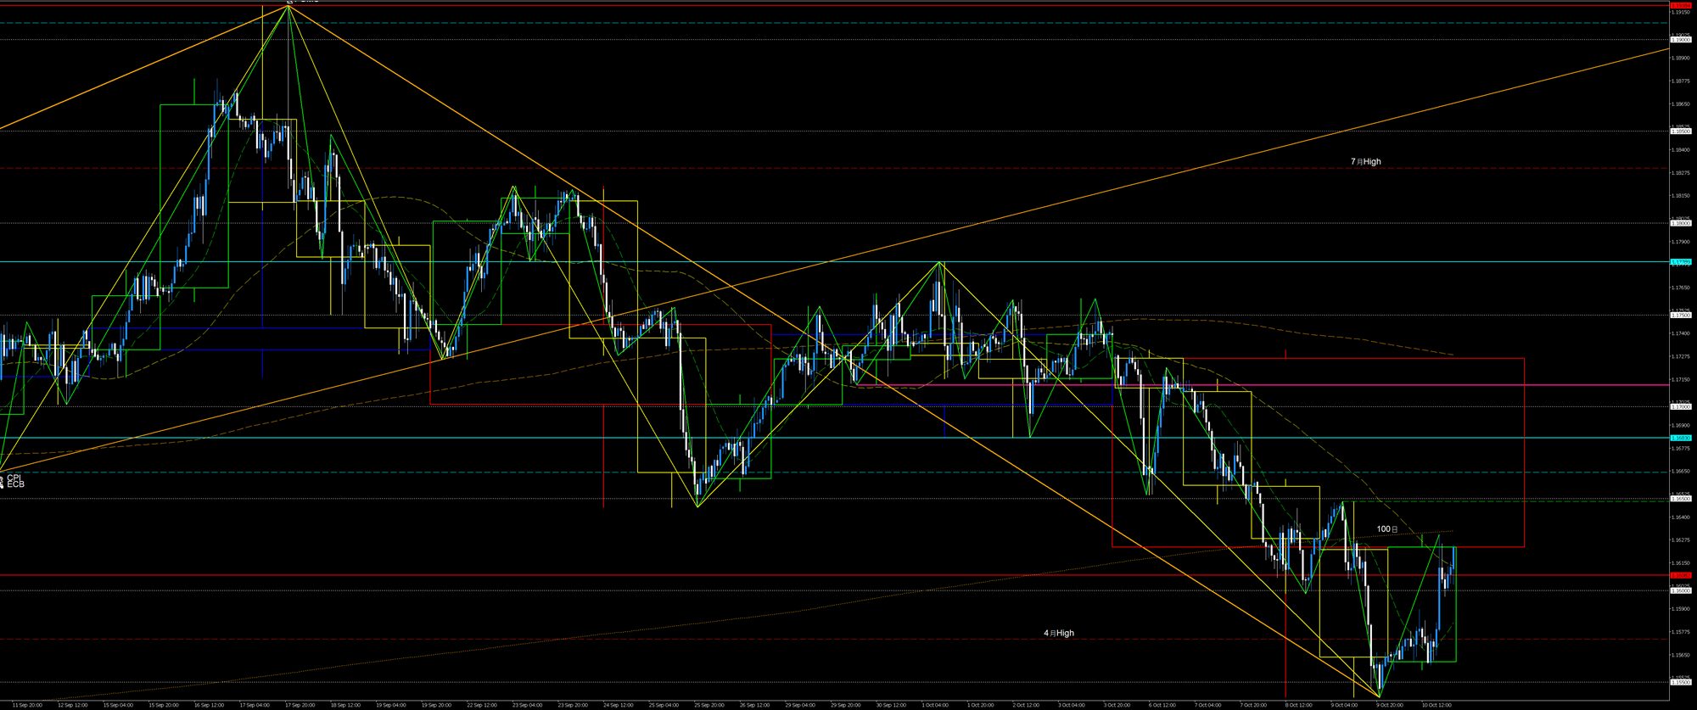
Task: Click the 7月High text label
Action: click(1365, 161)
